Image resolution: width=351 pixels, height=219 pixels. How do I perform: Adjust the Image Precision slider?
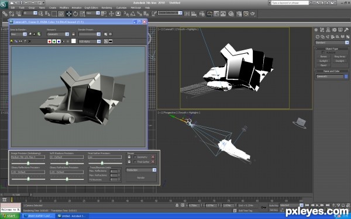click(x=28, y=164)
